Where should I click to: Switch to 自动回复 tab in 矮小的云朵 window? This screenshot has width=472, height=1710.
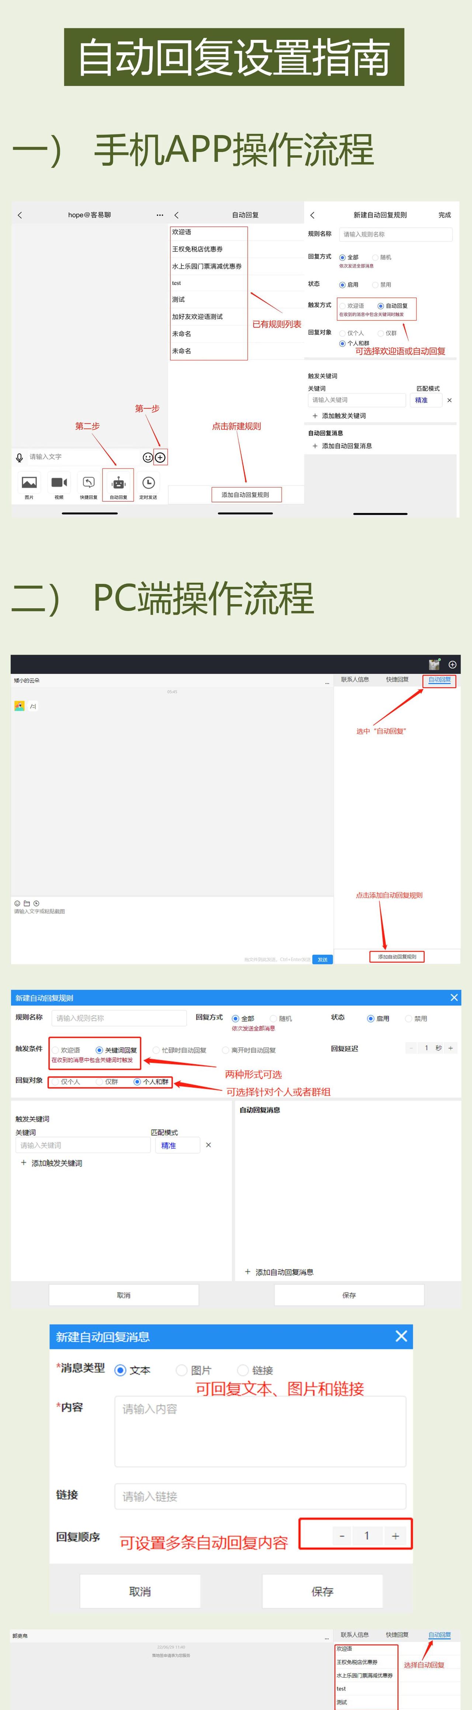pyautogui.click(x=440, y=680)
